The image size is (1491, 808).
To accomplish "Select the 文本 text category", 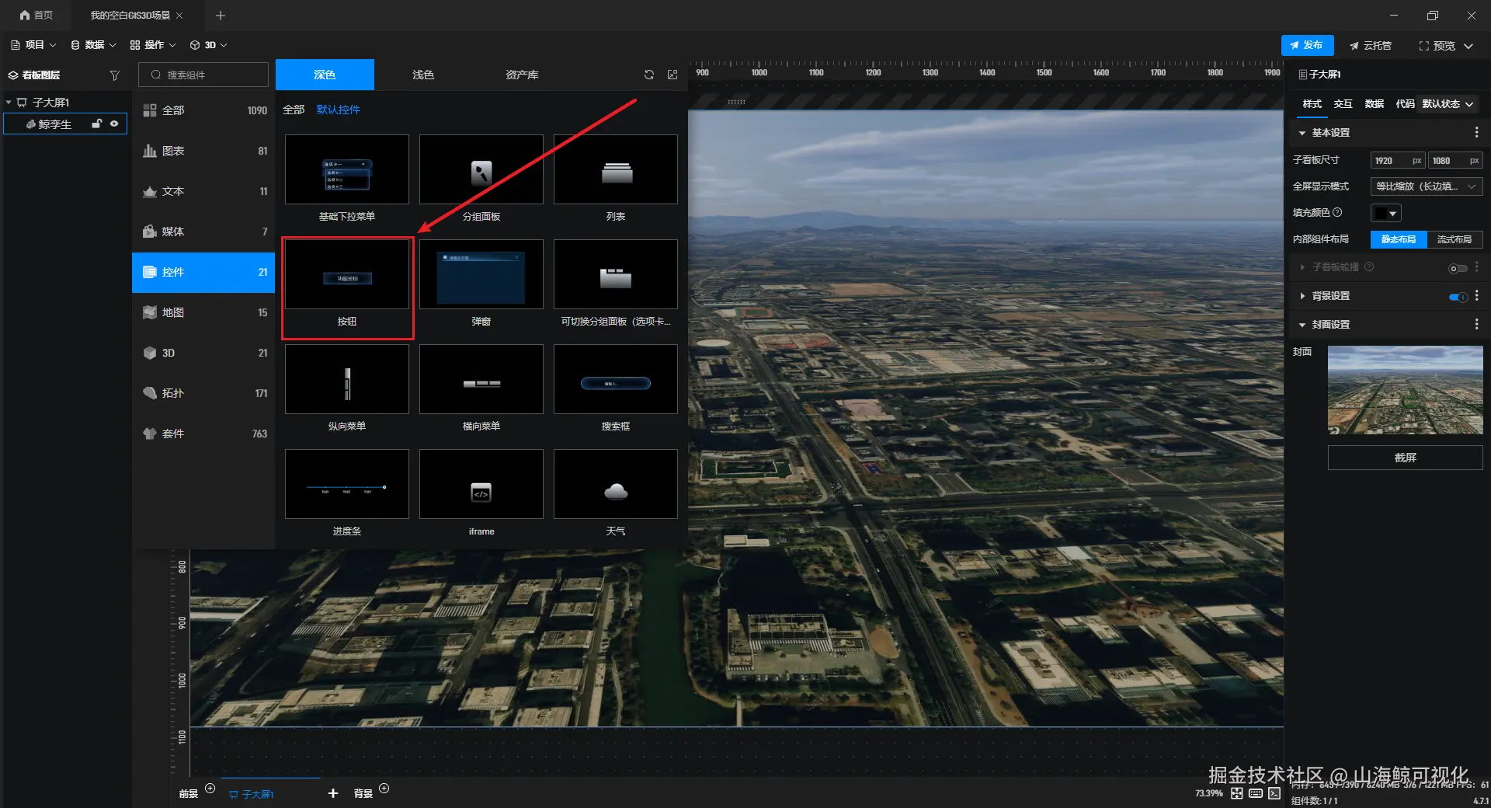I will (x=204, y=191).
